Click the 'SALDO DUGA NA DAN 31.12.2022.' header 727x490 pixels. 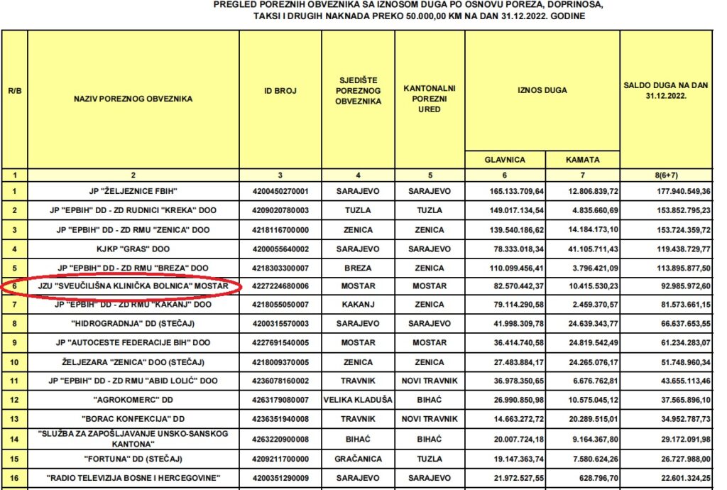tap(666, 90)
